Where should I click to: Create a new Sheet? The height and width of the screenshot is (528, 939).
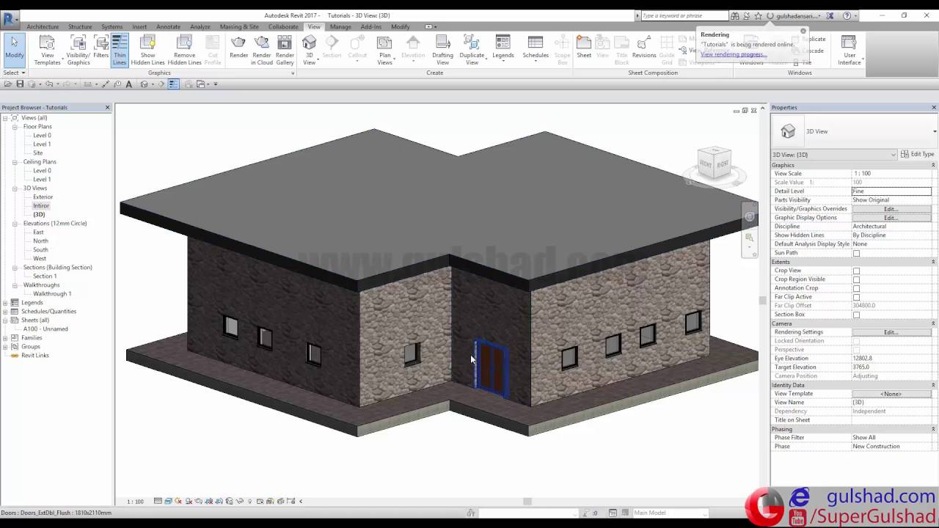tap(584, 48)
